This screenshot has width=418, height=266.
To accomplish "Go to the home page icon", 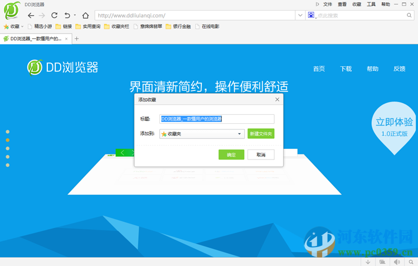I will (x=85, y=16).
